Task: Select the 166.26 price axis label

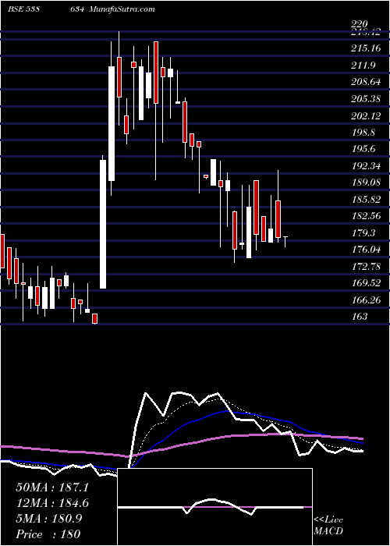Action: tap(366, 300)
